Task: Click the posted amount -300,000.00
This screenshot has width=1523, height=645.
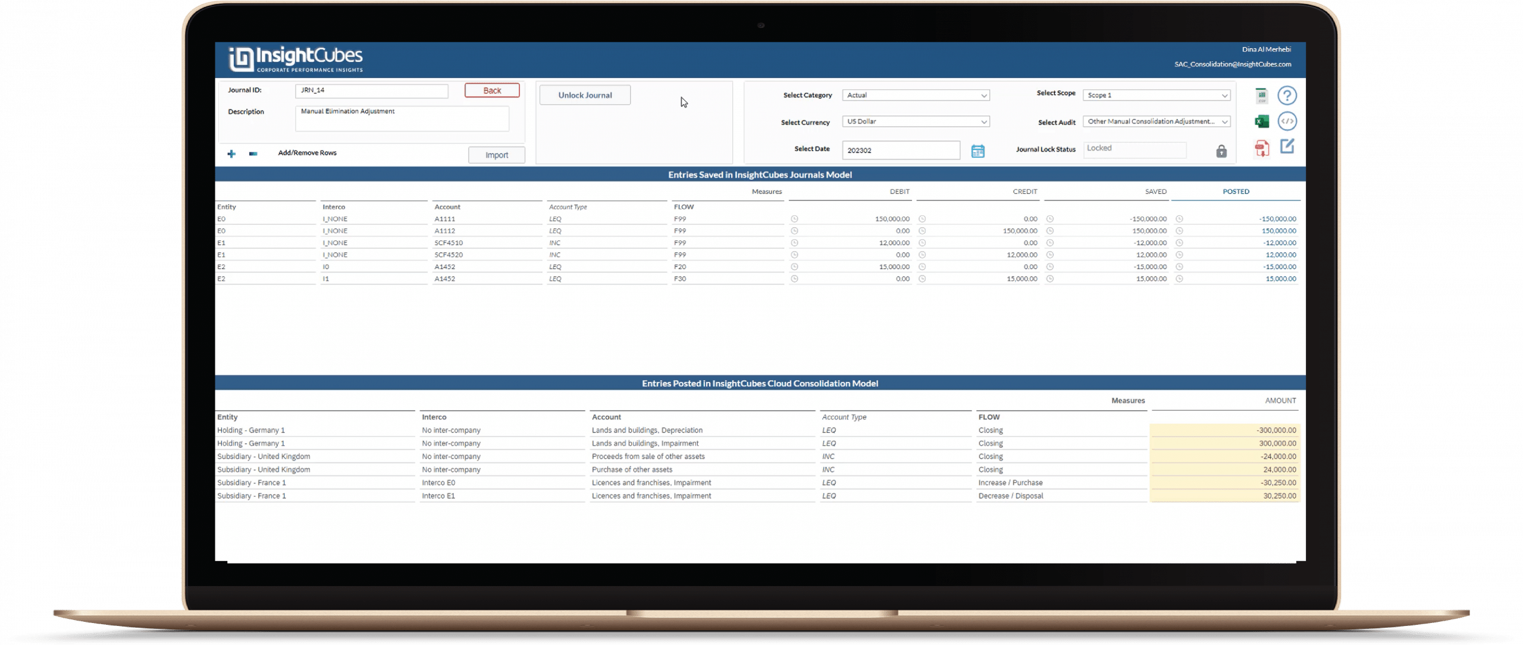Action: tap(1276, 430)
